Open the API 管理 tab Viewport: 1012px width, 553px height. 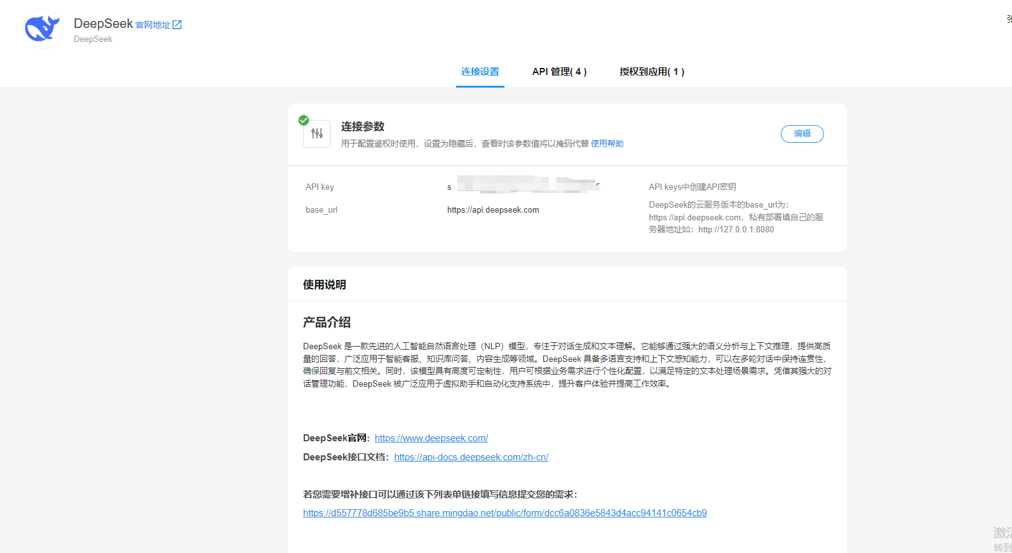(x=559, y=72)
